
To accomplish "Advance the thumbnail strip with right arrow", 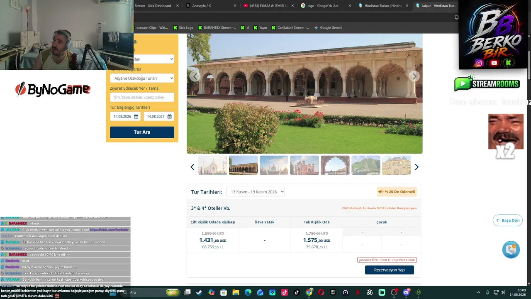I will tap(417, 167).
